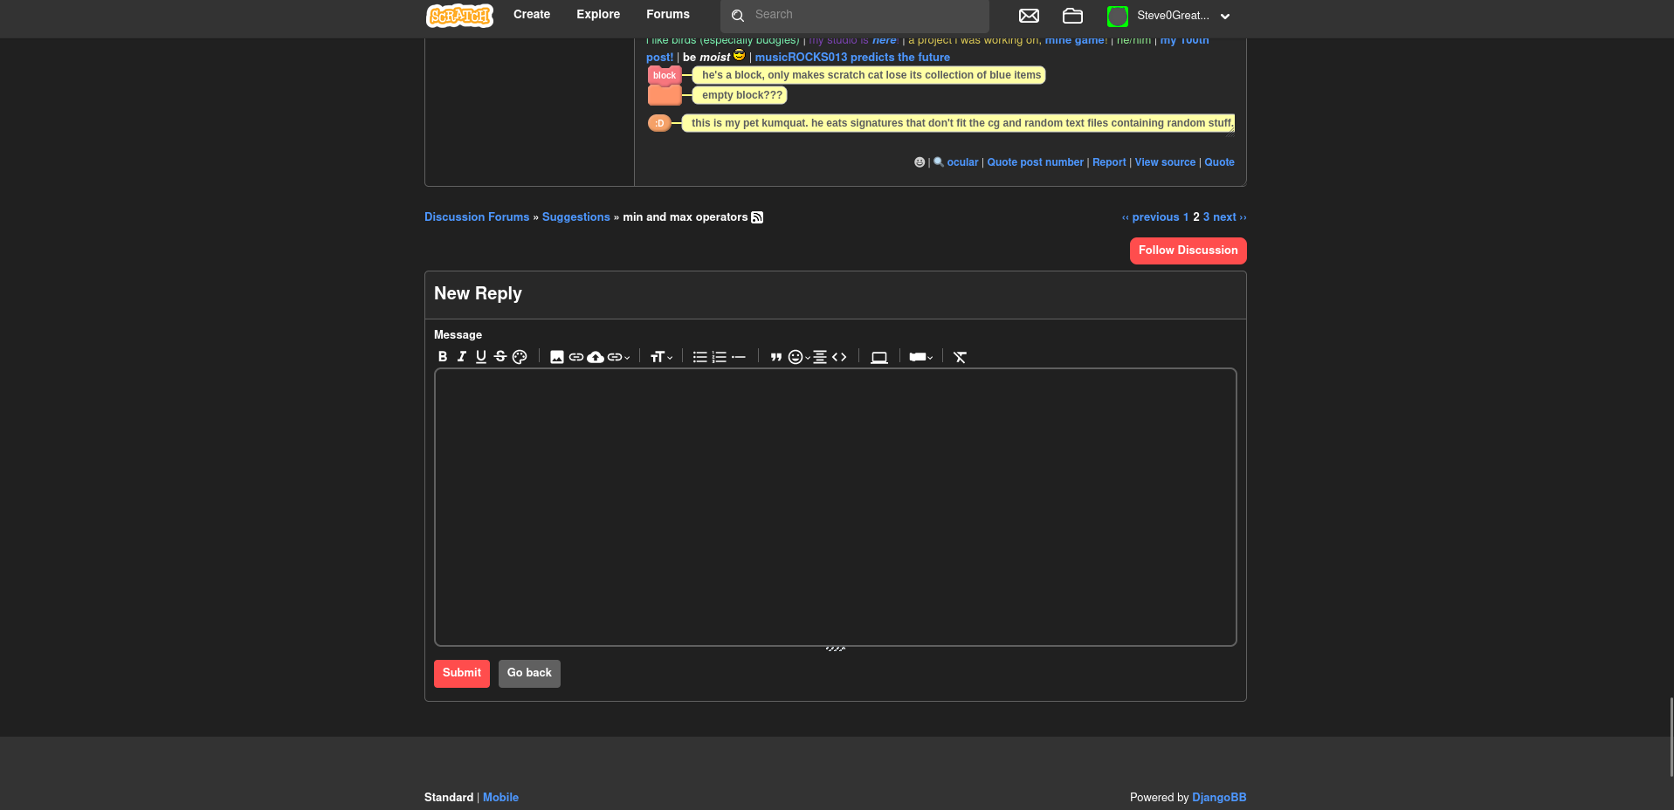Submit the new reply

pyautogui.click(x=462, y=673)
